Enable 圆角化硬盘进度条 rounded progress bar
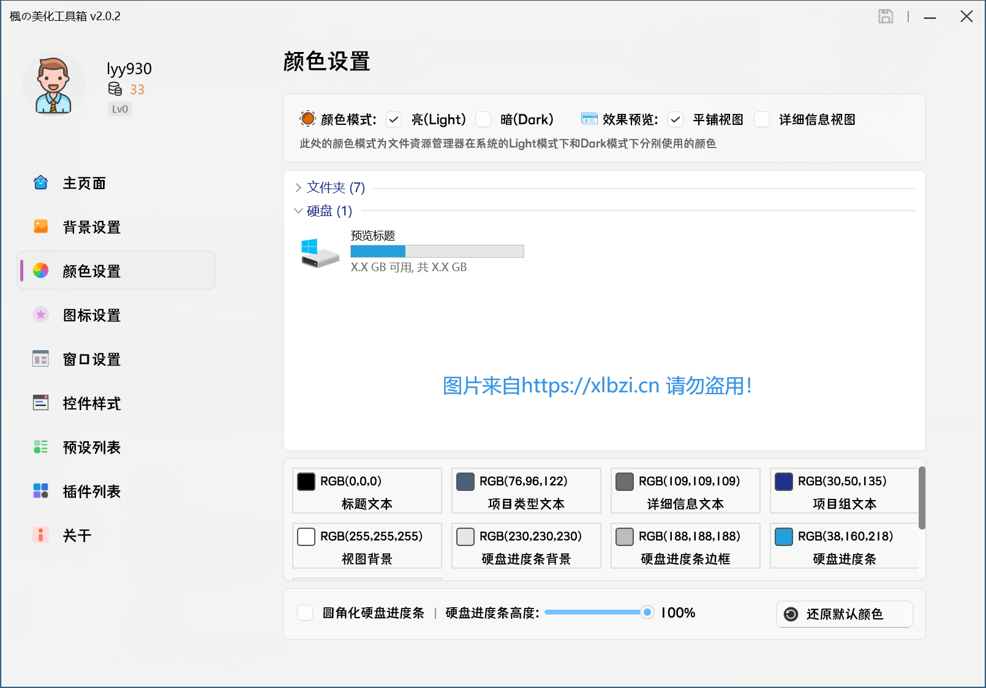 pos(304,612)
